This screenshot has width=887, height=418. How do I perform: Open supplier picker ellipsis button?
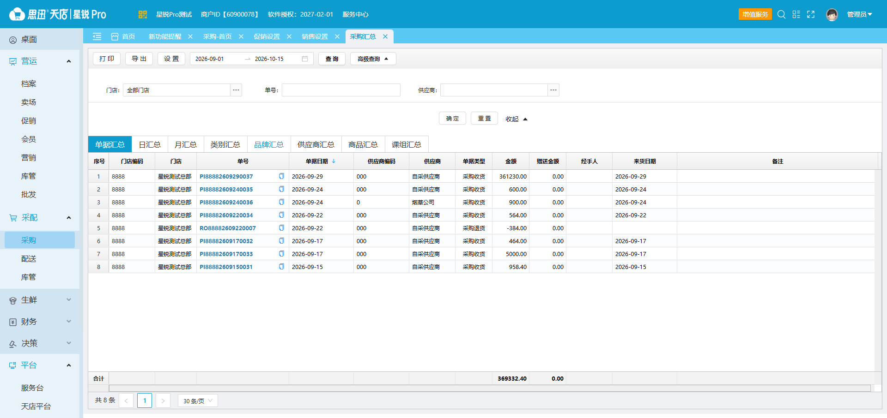[553, 90]
